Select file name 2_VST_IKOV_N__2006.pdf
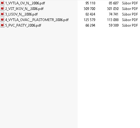 24,9
